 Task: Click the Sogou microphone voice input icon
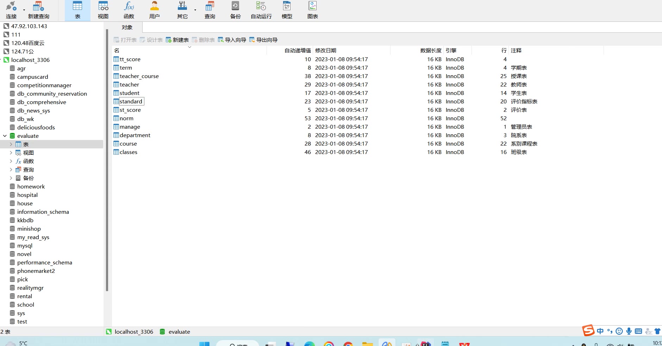coord(629,331)
